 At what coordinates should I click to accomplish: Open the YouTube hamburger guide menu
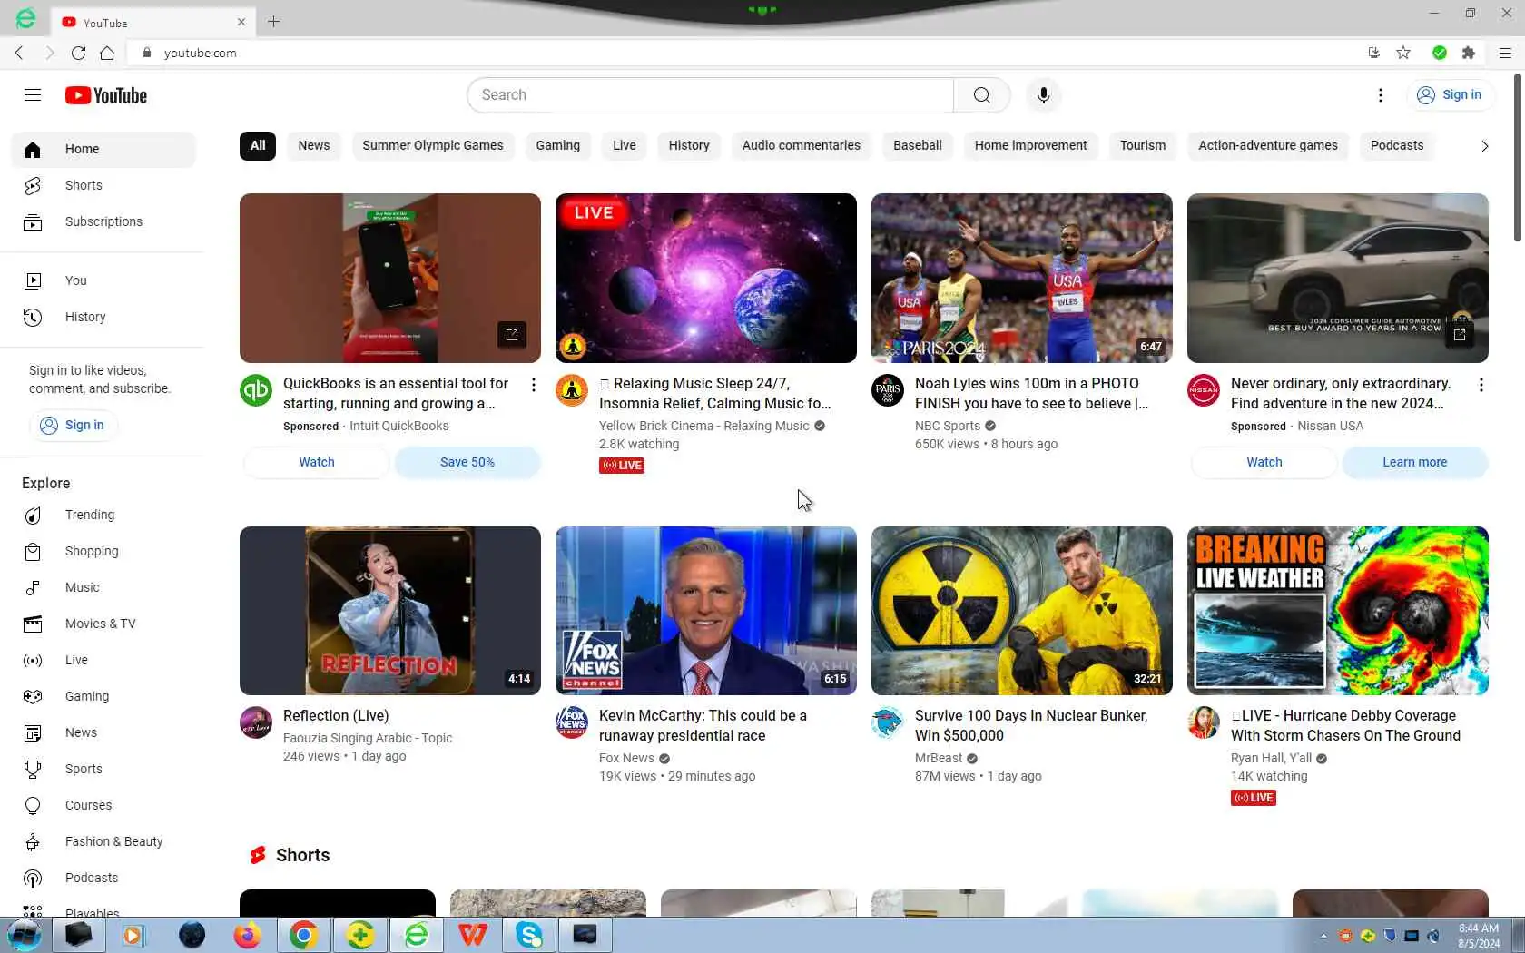click(33, 94)
